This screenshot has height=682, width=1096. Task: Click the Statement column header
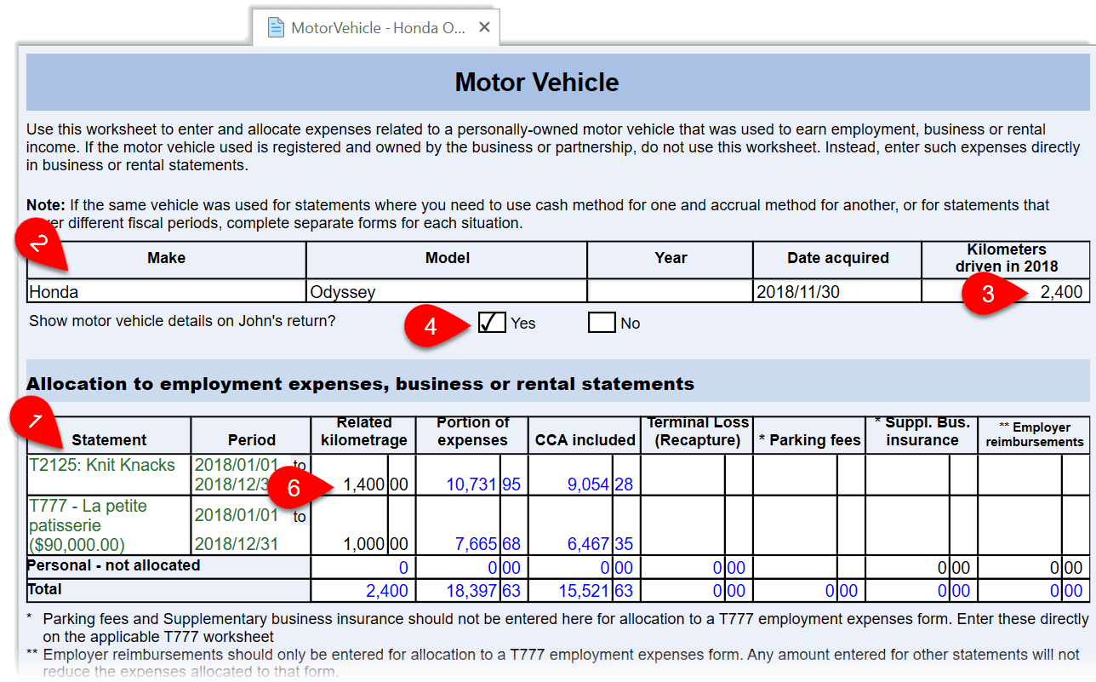(109, 439)
